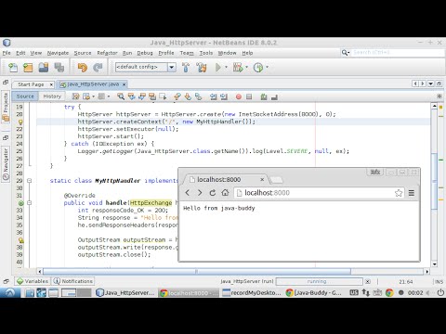Switch to Source view
This screenshot has width=446, height=334.
pyautogui.click(x=25, y=96)
